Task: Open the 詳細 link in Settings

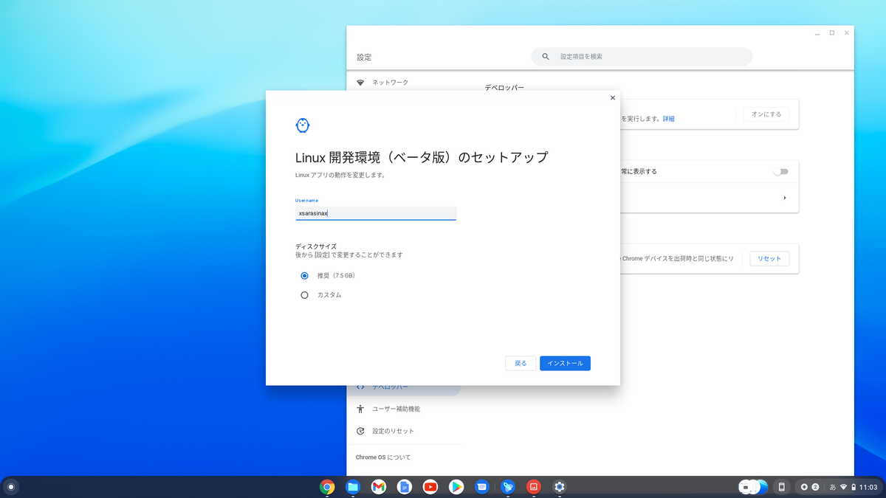Action: pyautogui.click(x=668, y=119)
